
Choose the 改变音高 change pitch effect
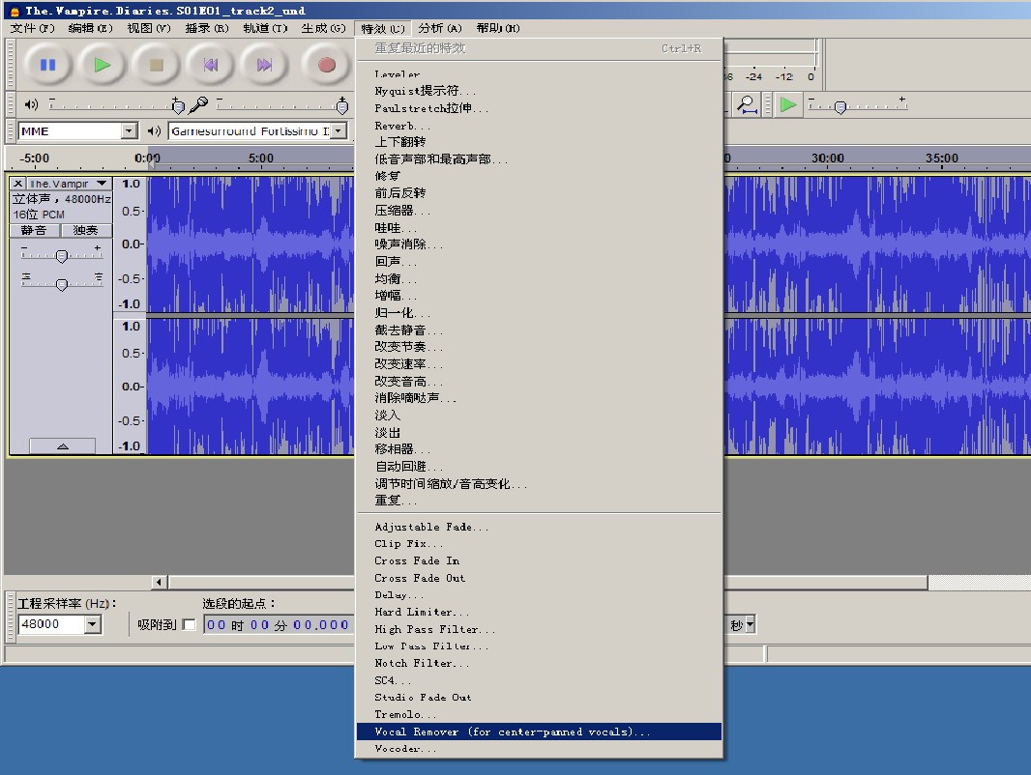click(x=539, y=381)
